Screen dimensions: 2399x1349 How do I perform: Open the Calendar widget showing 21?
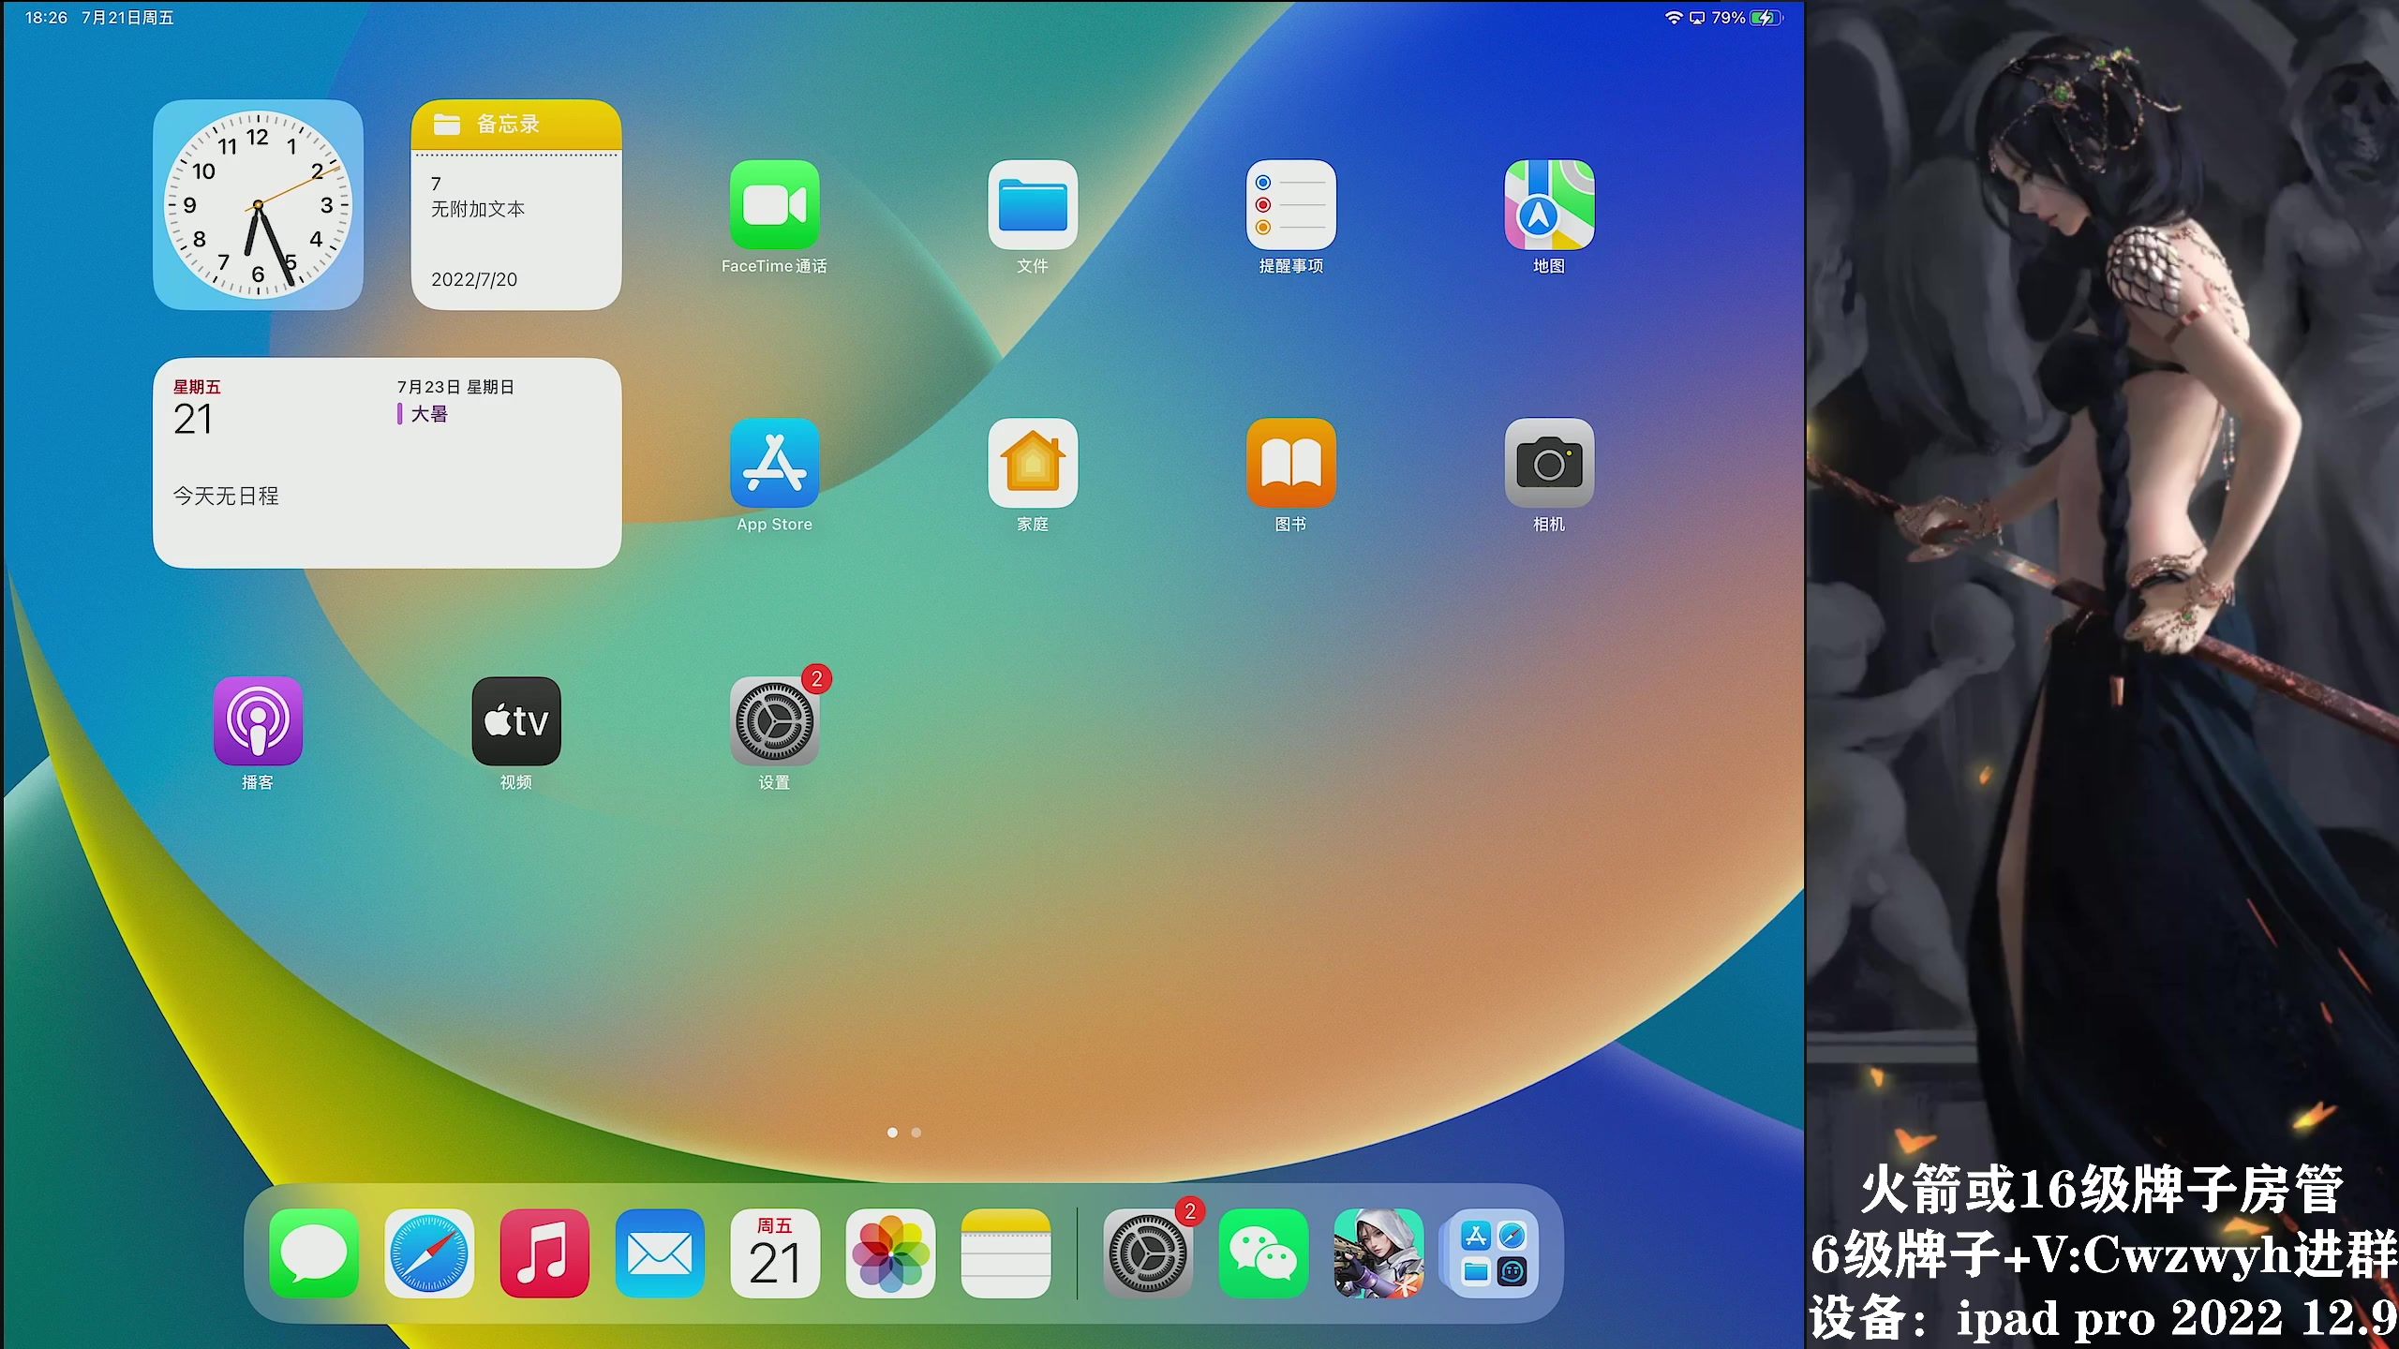[x=387, y=463]
